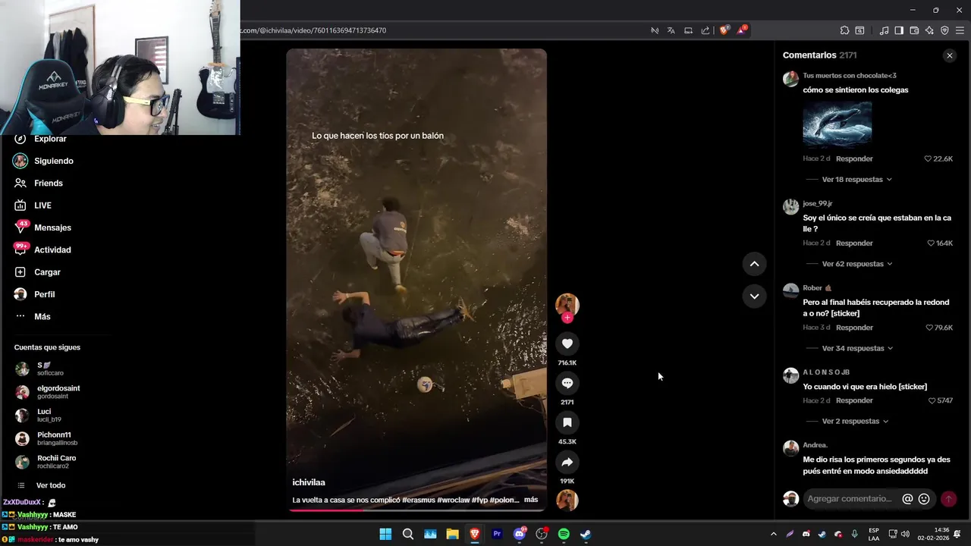Viewport: 971px width, 546px height.
Task: Open the Leo AI sparkle icon
Action: tap(929, 30)
